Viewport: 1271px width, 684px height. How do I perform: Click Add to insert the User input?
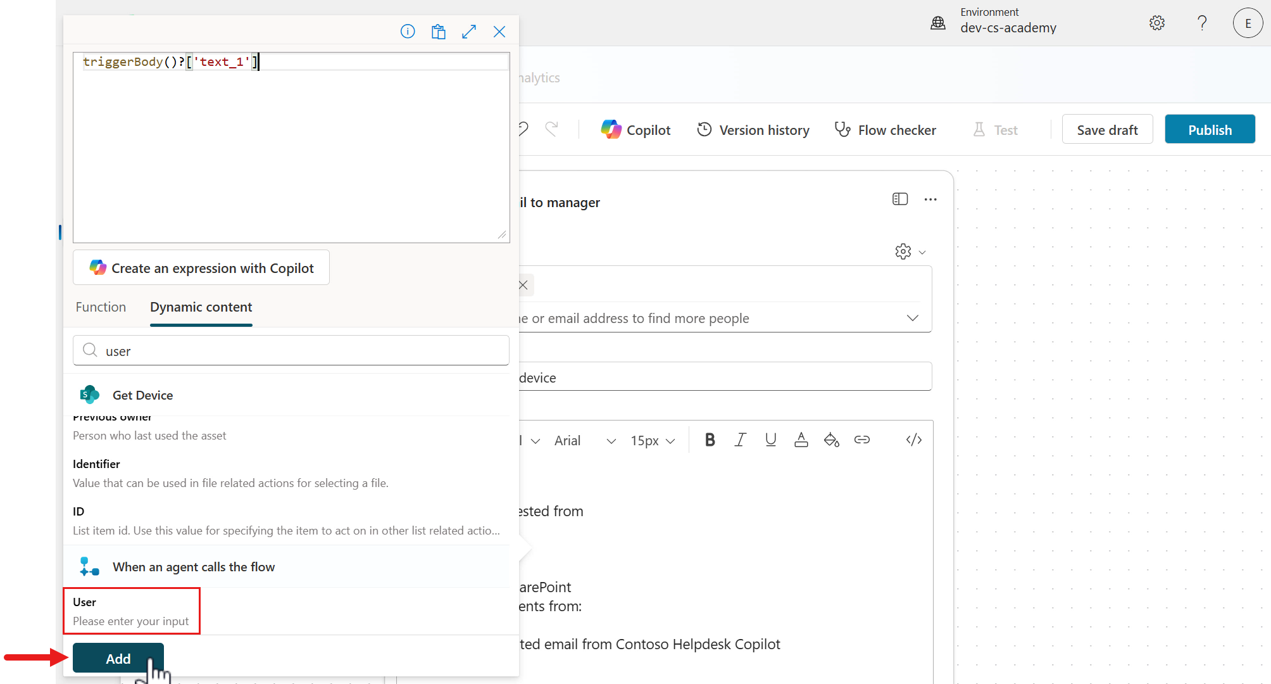coord(118,658)
